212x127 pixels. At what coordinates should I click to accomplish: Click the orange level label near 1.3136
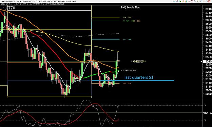pyautogui.click(x=127, y=84)
